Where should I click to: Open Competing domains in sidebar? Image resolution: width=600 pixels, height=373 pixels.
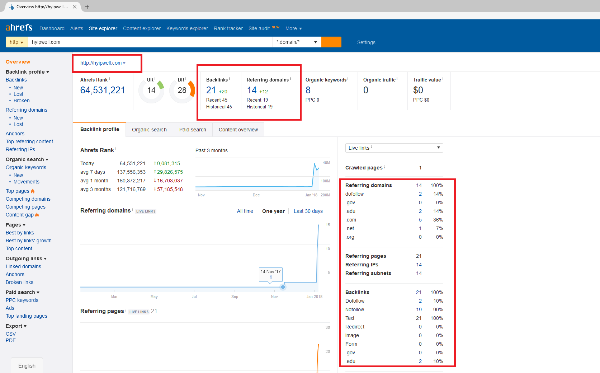(28, 199)
